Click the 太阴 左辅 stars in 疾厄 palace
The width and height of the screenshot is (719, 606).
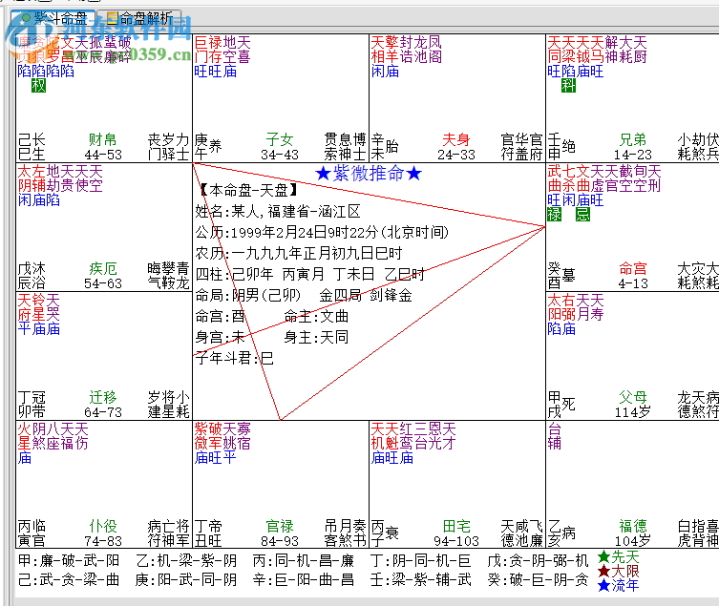32,178
